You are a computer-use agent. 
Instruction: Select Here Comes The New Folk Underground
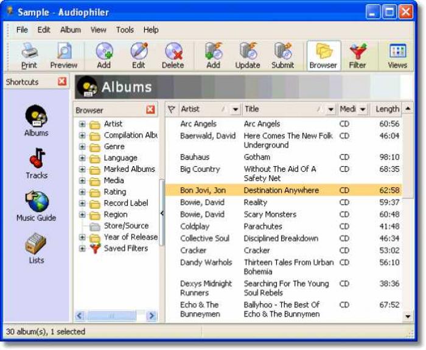[284, 140]
